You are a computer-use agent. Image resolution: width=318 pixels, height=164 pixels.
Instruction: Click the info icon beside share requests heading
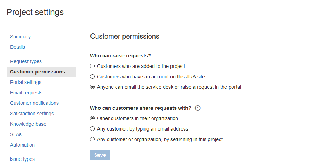[198, 108]
